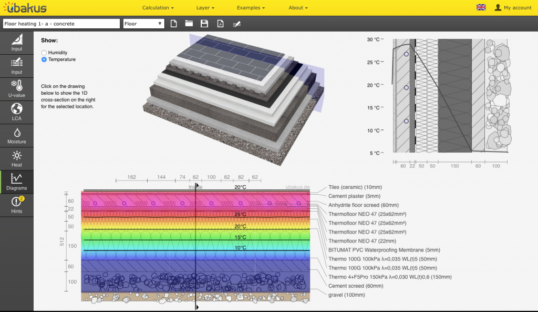Click the ubakus logo
The width and height of the screenshot is (538, 312).
click(x=25, y=8)
